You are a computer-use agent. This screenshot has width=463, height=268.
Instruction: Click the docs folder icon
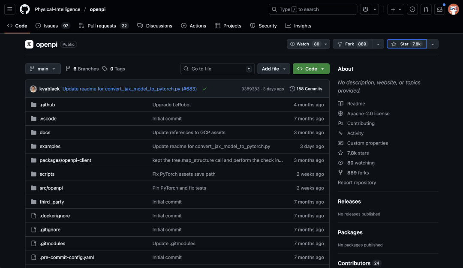pos(34,132)
